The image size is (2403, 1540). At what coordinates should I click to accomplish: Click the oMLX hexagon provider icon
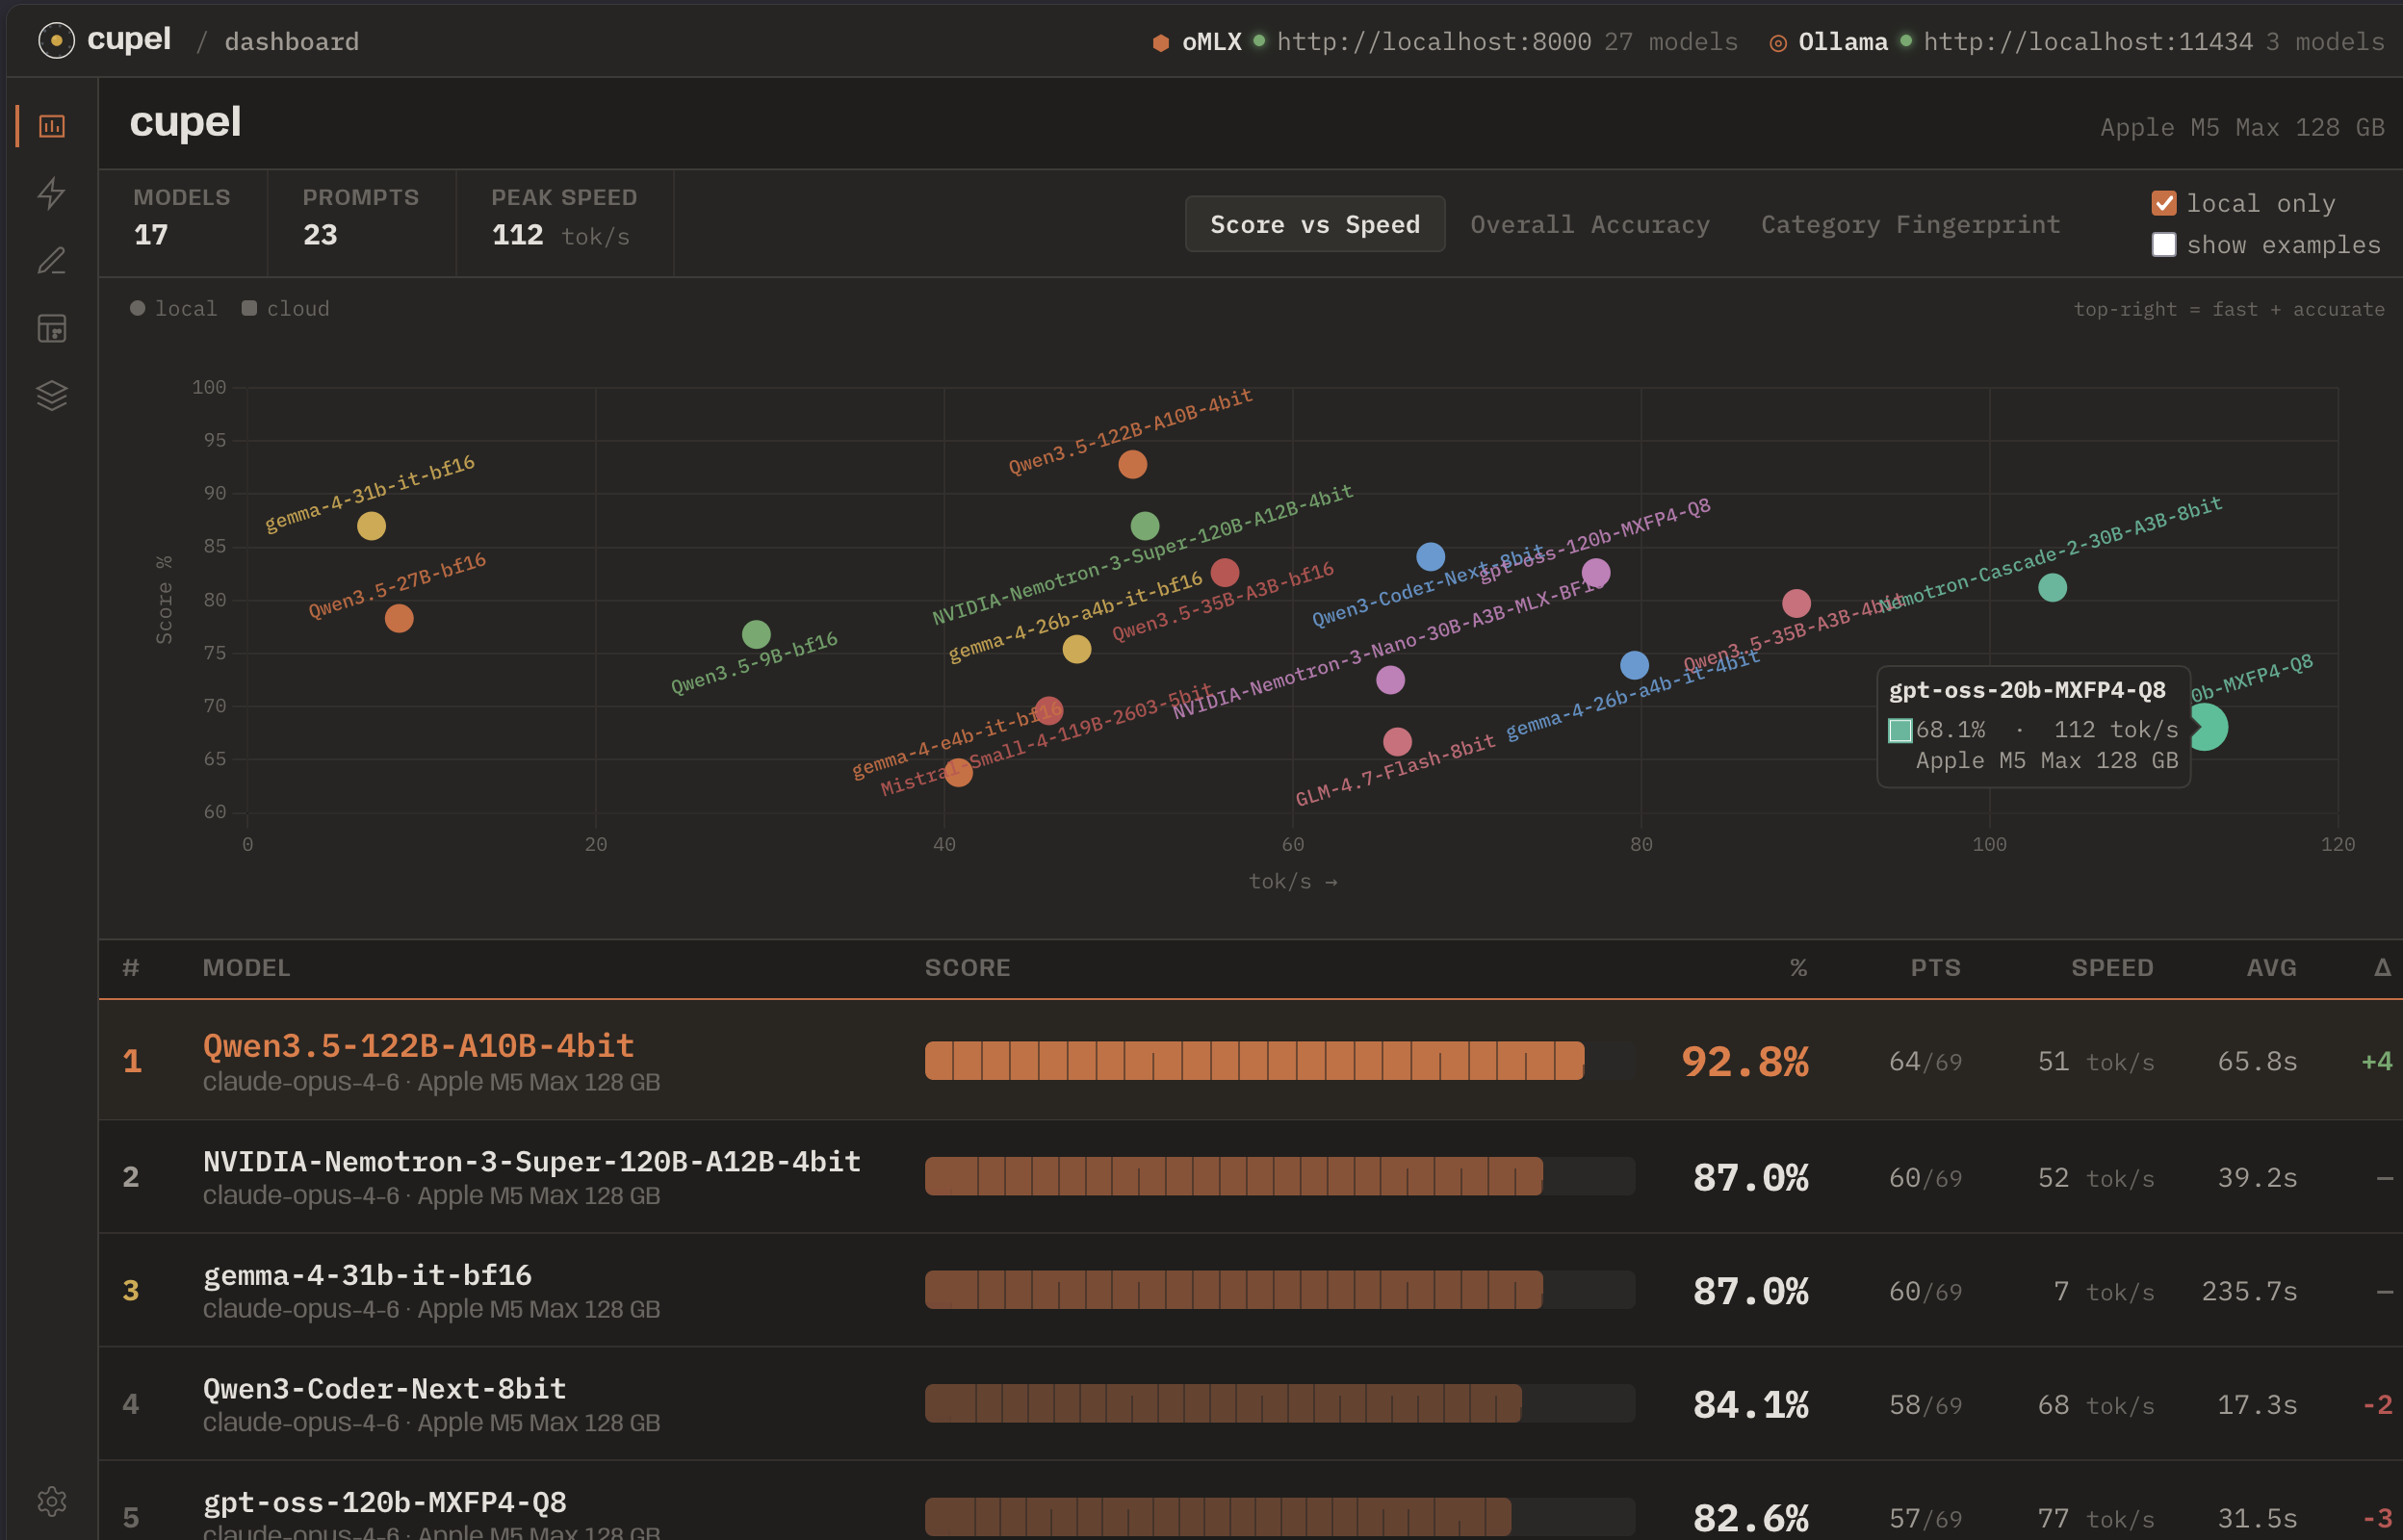tap(1160, 43)
